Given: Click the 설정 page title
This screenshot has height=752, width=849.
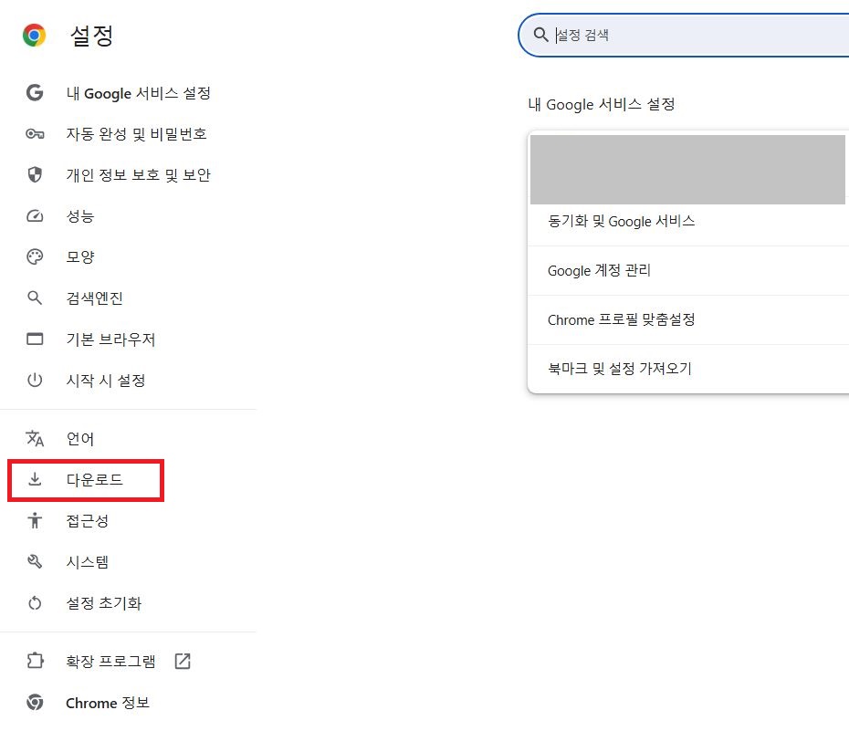Looking at the screenshot, I should [91, 36].
